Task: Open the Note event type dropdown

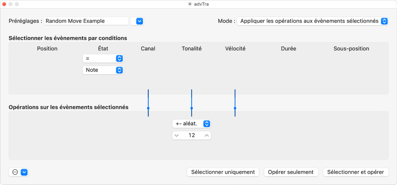Action: [x=103, y=70]
